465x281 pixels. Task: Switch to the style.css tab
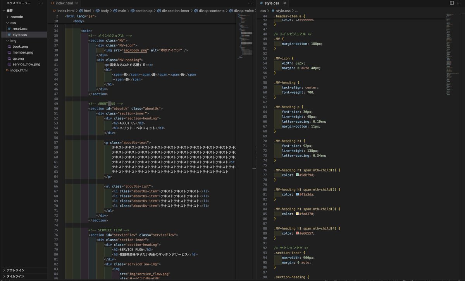click(272, 3)
